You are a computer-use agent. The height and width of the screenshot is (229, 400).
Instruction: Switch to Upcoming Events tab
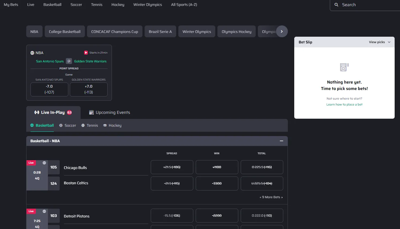pos(110,112)
